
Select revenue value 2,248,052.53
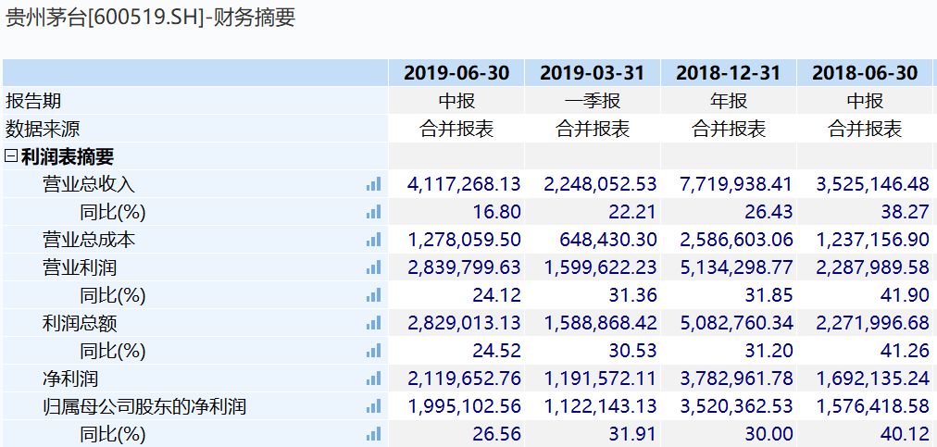(600, 184)
